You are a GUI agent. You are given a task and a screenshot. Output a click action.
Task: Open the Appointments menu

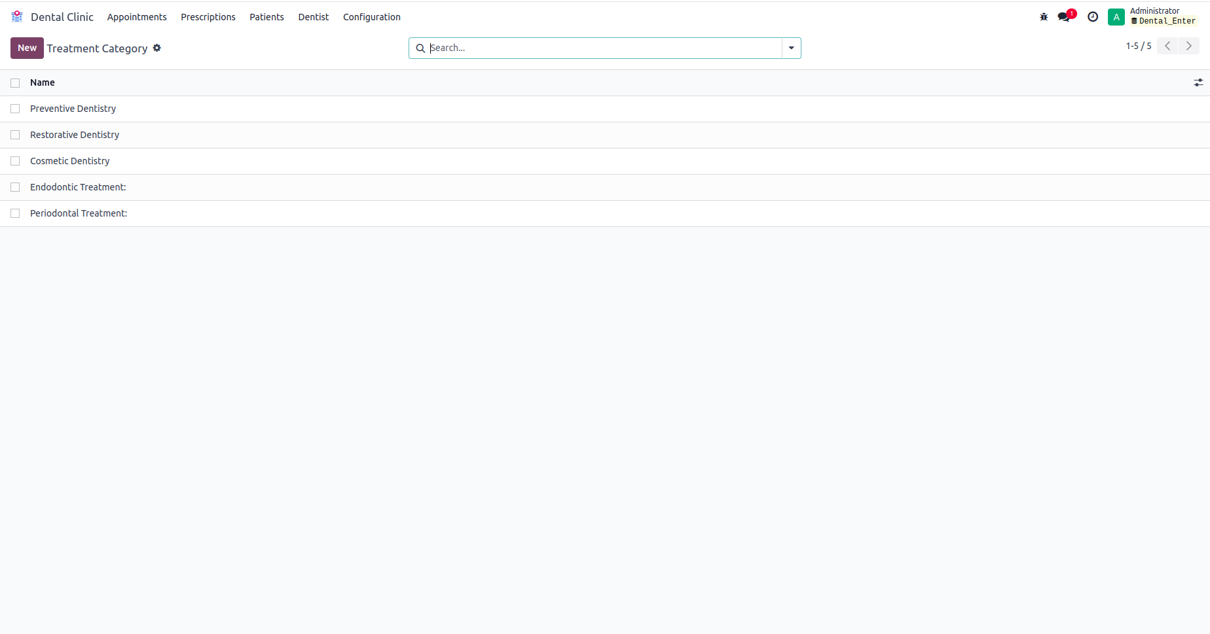point(137,17)
